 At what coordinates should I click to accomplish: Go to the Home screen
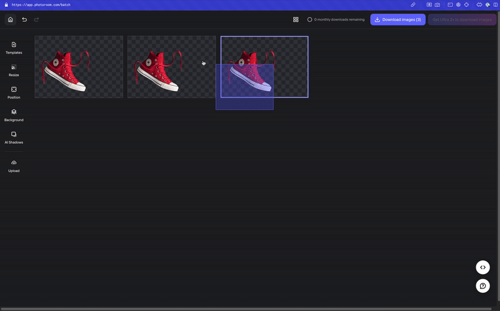coord(10,19)
